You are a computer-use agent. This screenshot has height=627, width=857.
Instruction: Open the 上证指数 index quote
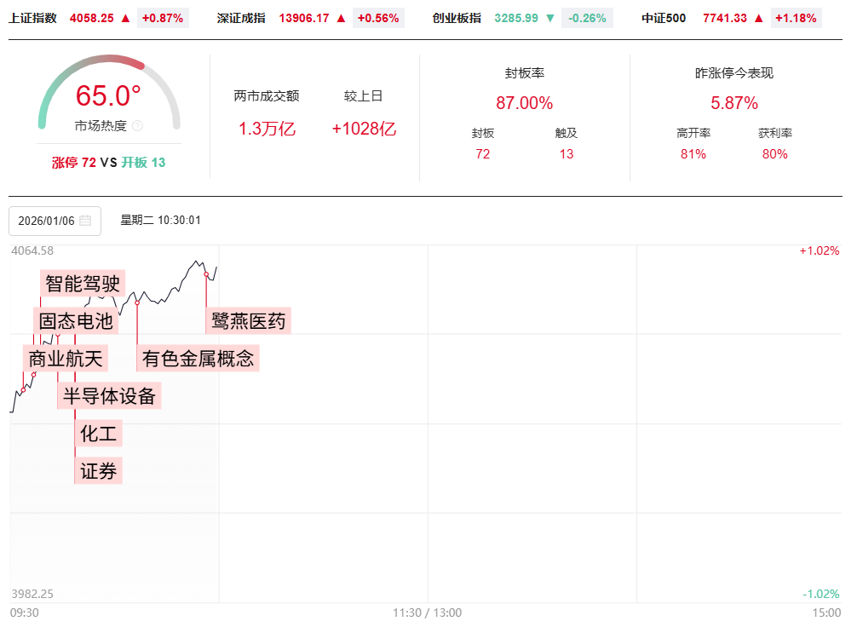point(33,18)
